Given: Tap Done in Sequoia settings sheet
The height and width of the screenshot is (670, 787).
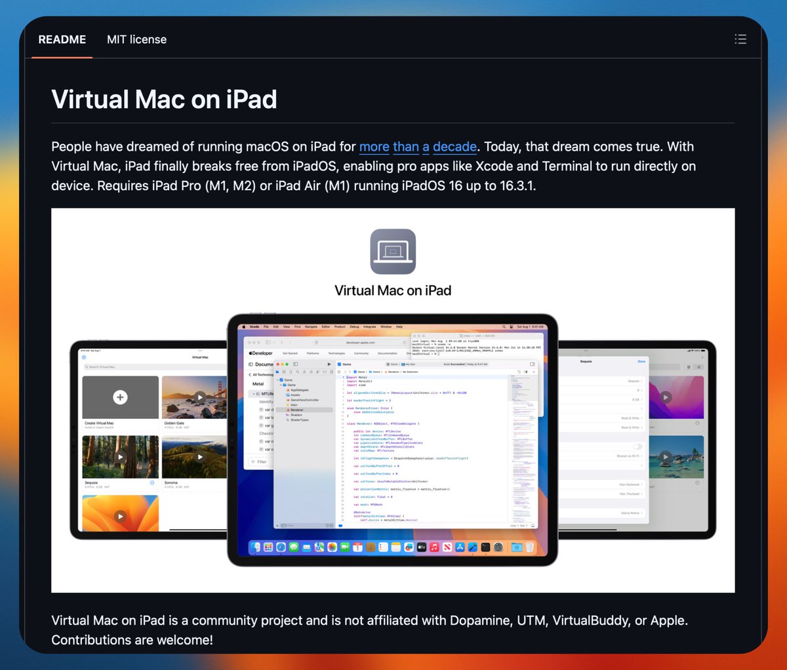Looking at the screenshot, I should [x=641, y=361].
